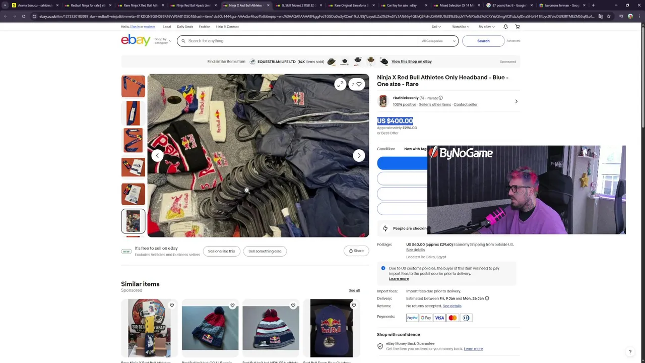
Task: Click Sell one like this button
Action: 222,251
